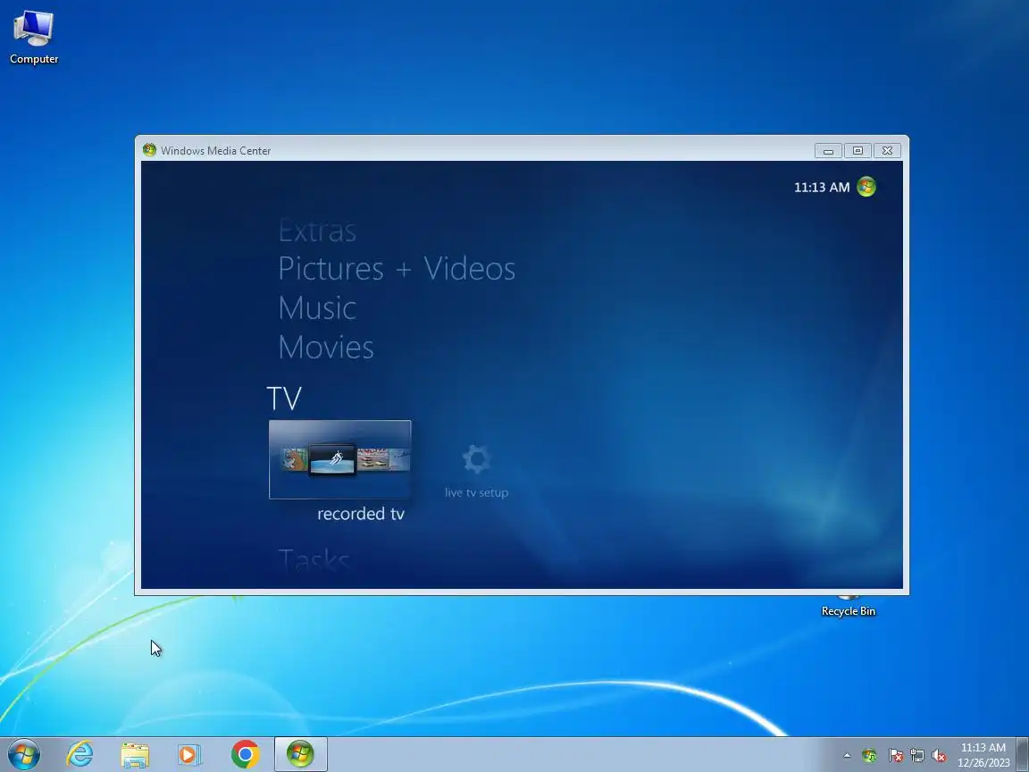Click the Show desktop button
1029x772 pixels.
coord(1023,754)
